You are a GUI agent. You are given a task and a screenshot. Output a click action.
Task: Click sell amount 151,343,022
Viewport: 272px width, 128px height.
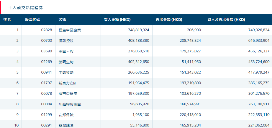(x=190, y=72)
